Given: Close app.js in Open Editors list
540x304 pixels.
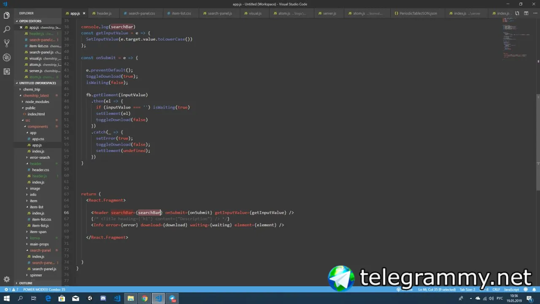Looking at the screenshot, I should [x=21, y=27].
